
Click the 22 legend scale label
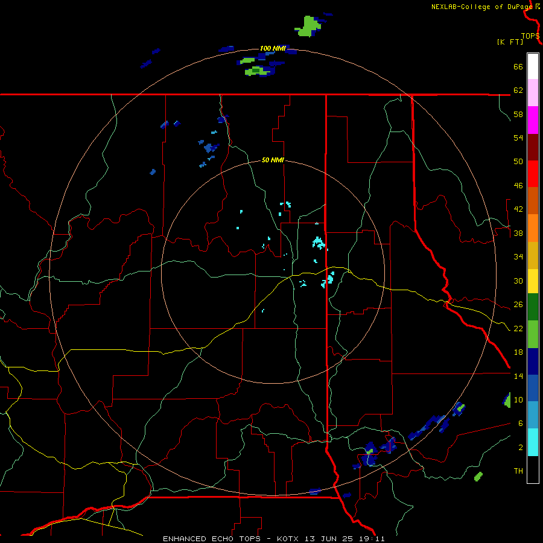518,328
